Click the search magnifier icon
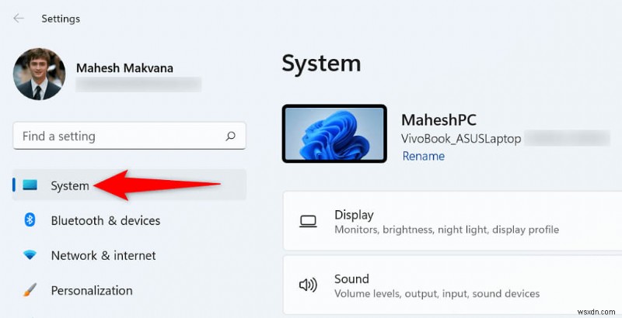This screenshot has width=622, height=318. pyautogui.click(x=230, y=136)
